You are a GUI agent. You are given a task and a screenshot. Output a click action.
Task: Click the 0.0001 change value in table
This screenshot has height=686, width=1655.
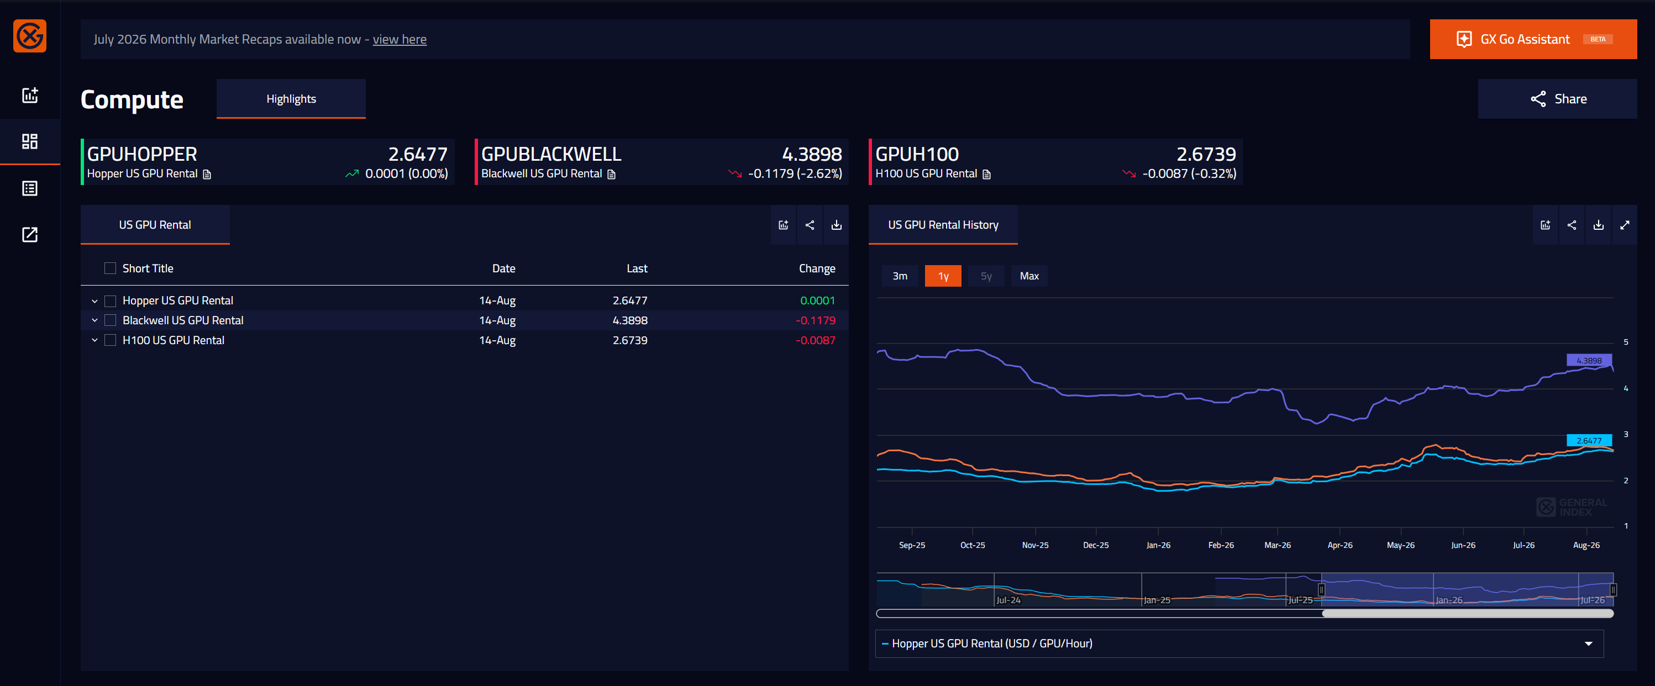[817, 300]
